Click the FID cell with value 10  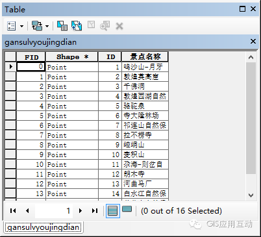click(31, 164)
